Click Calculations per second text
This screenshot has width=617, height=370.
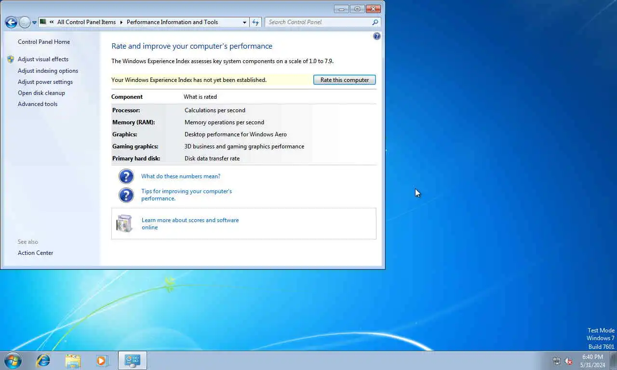click(215, 110)
